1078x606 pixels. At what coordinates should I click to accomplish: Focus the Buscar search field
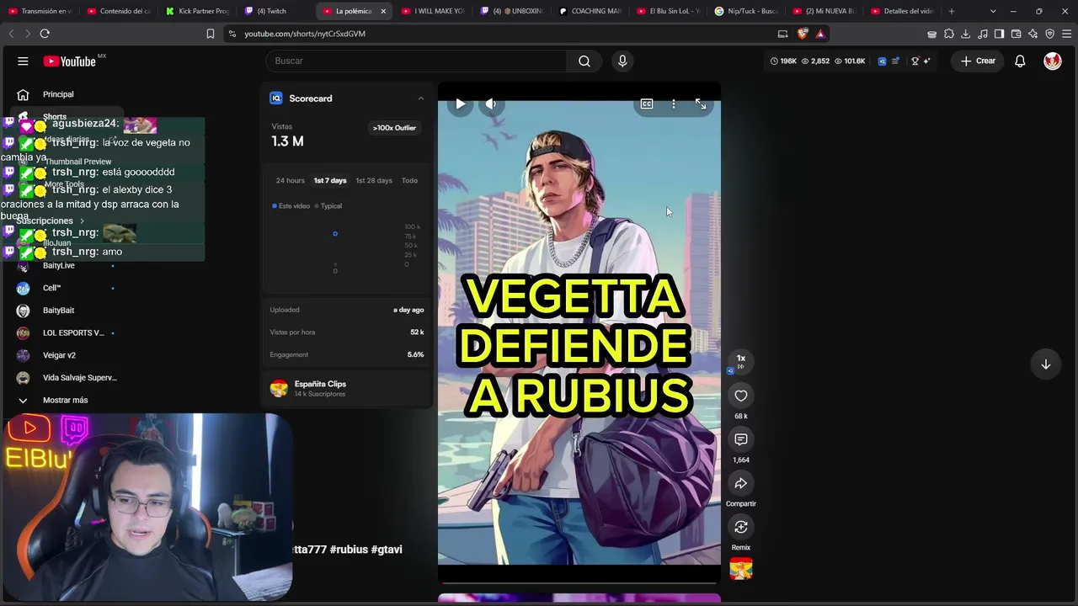418,61
